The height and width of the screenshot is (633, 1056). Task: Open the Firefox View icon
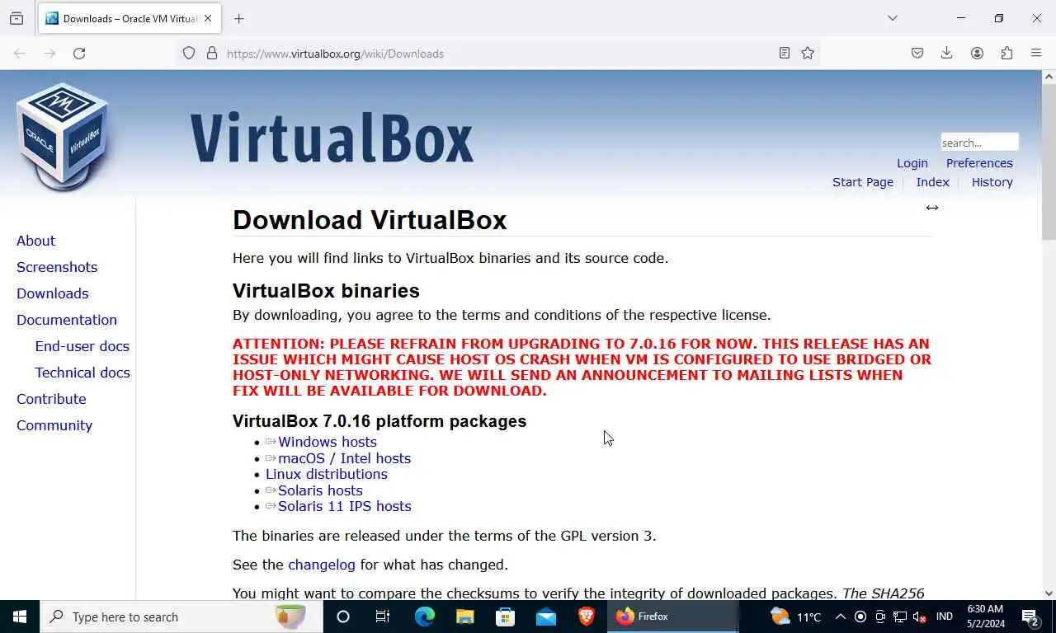[x=16, y=18]
